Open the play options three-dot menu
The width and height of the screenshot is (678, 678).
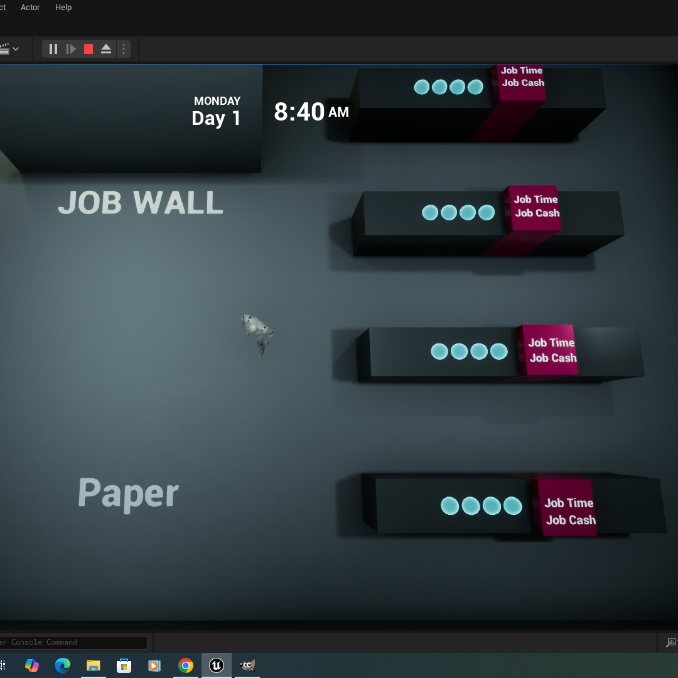tap(124, 49)
